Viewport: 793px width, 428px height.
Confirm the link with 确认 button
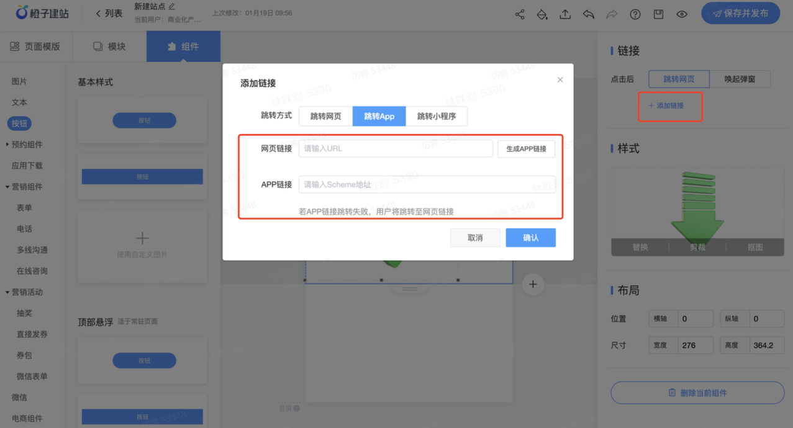530,238
